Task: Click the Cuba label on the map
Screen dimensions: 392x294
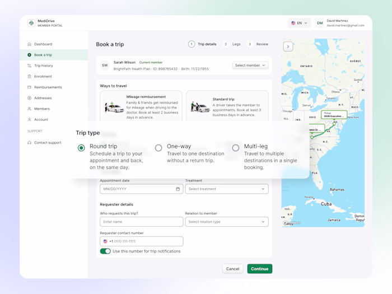Action: [x=326, y=204]
